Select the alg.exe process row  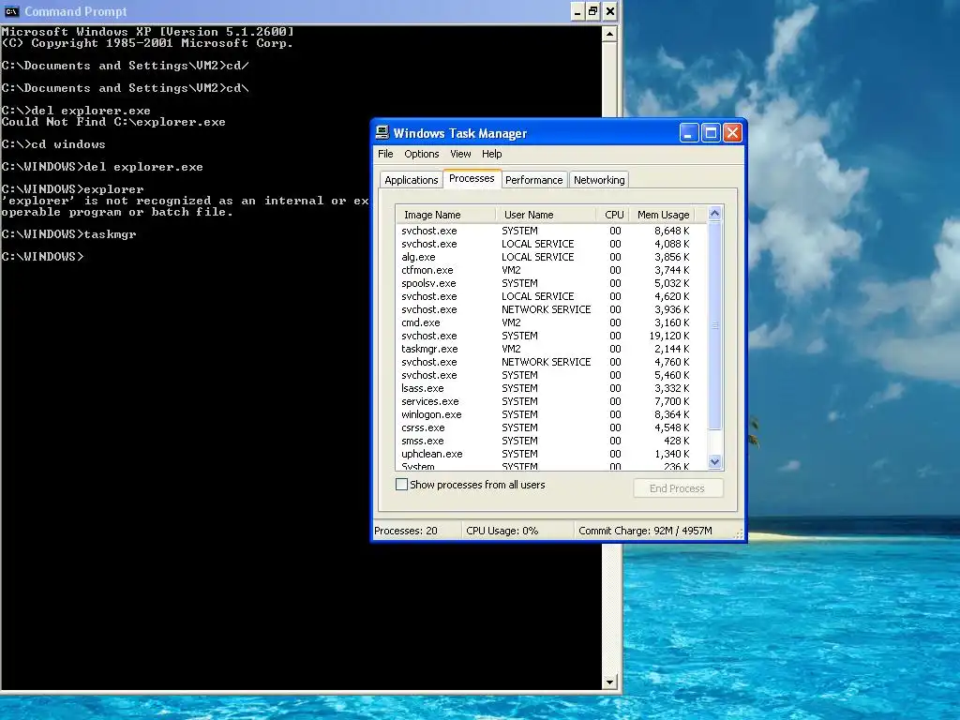551,257
